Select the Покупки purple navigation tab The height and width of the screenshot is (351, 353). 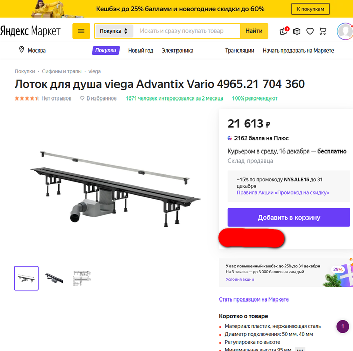coord(105,51)
